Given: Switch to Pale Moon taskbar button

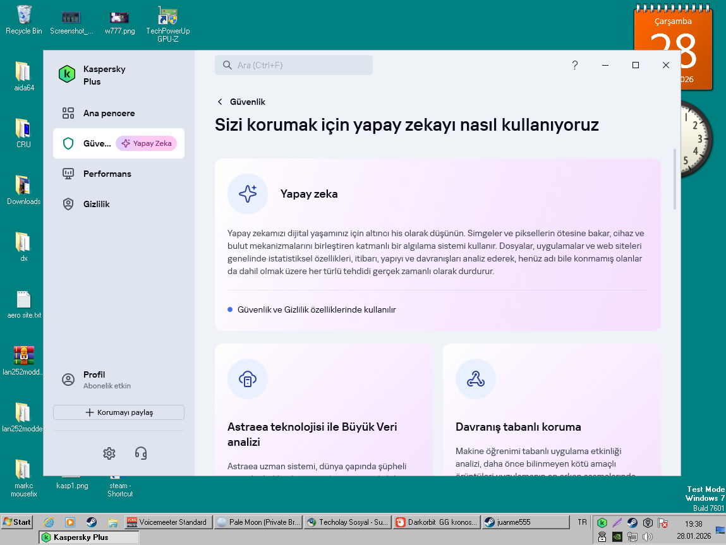Looking at the screenshot, I should tap(259, 522).
